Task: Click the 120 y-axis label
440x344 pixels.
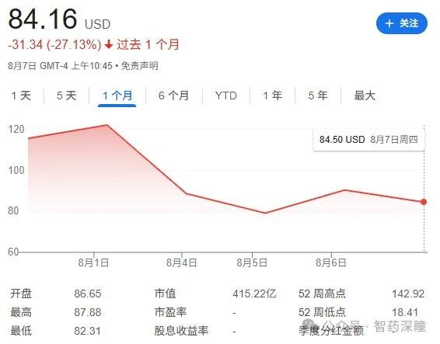Action: pos(16,129)
